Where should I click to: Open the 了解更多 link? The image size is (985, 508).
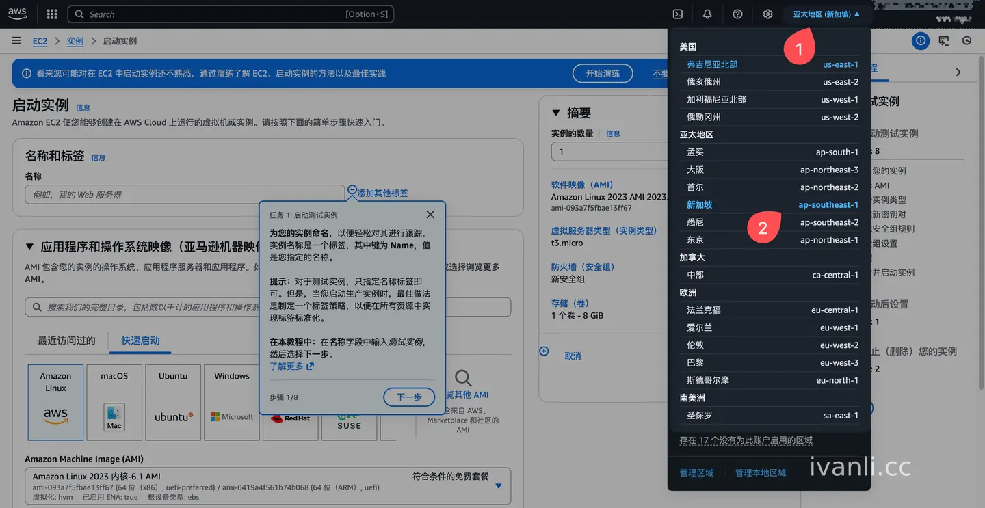[292, 366]
